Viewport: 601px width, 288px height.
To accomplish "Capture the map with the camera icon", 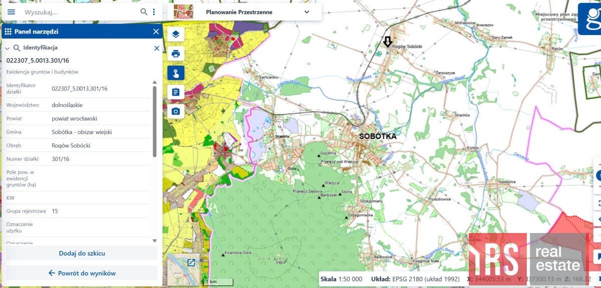I will pos(175,111).
